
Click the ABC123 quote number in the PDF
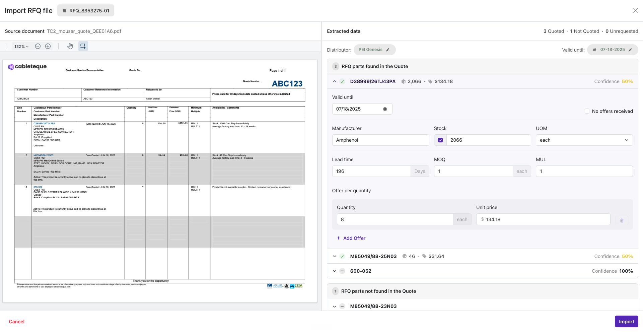[287, 84]
